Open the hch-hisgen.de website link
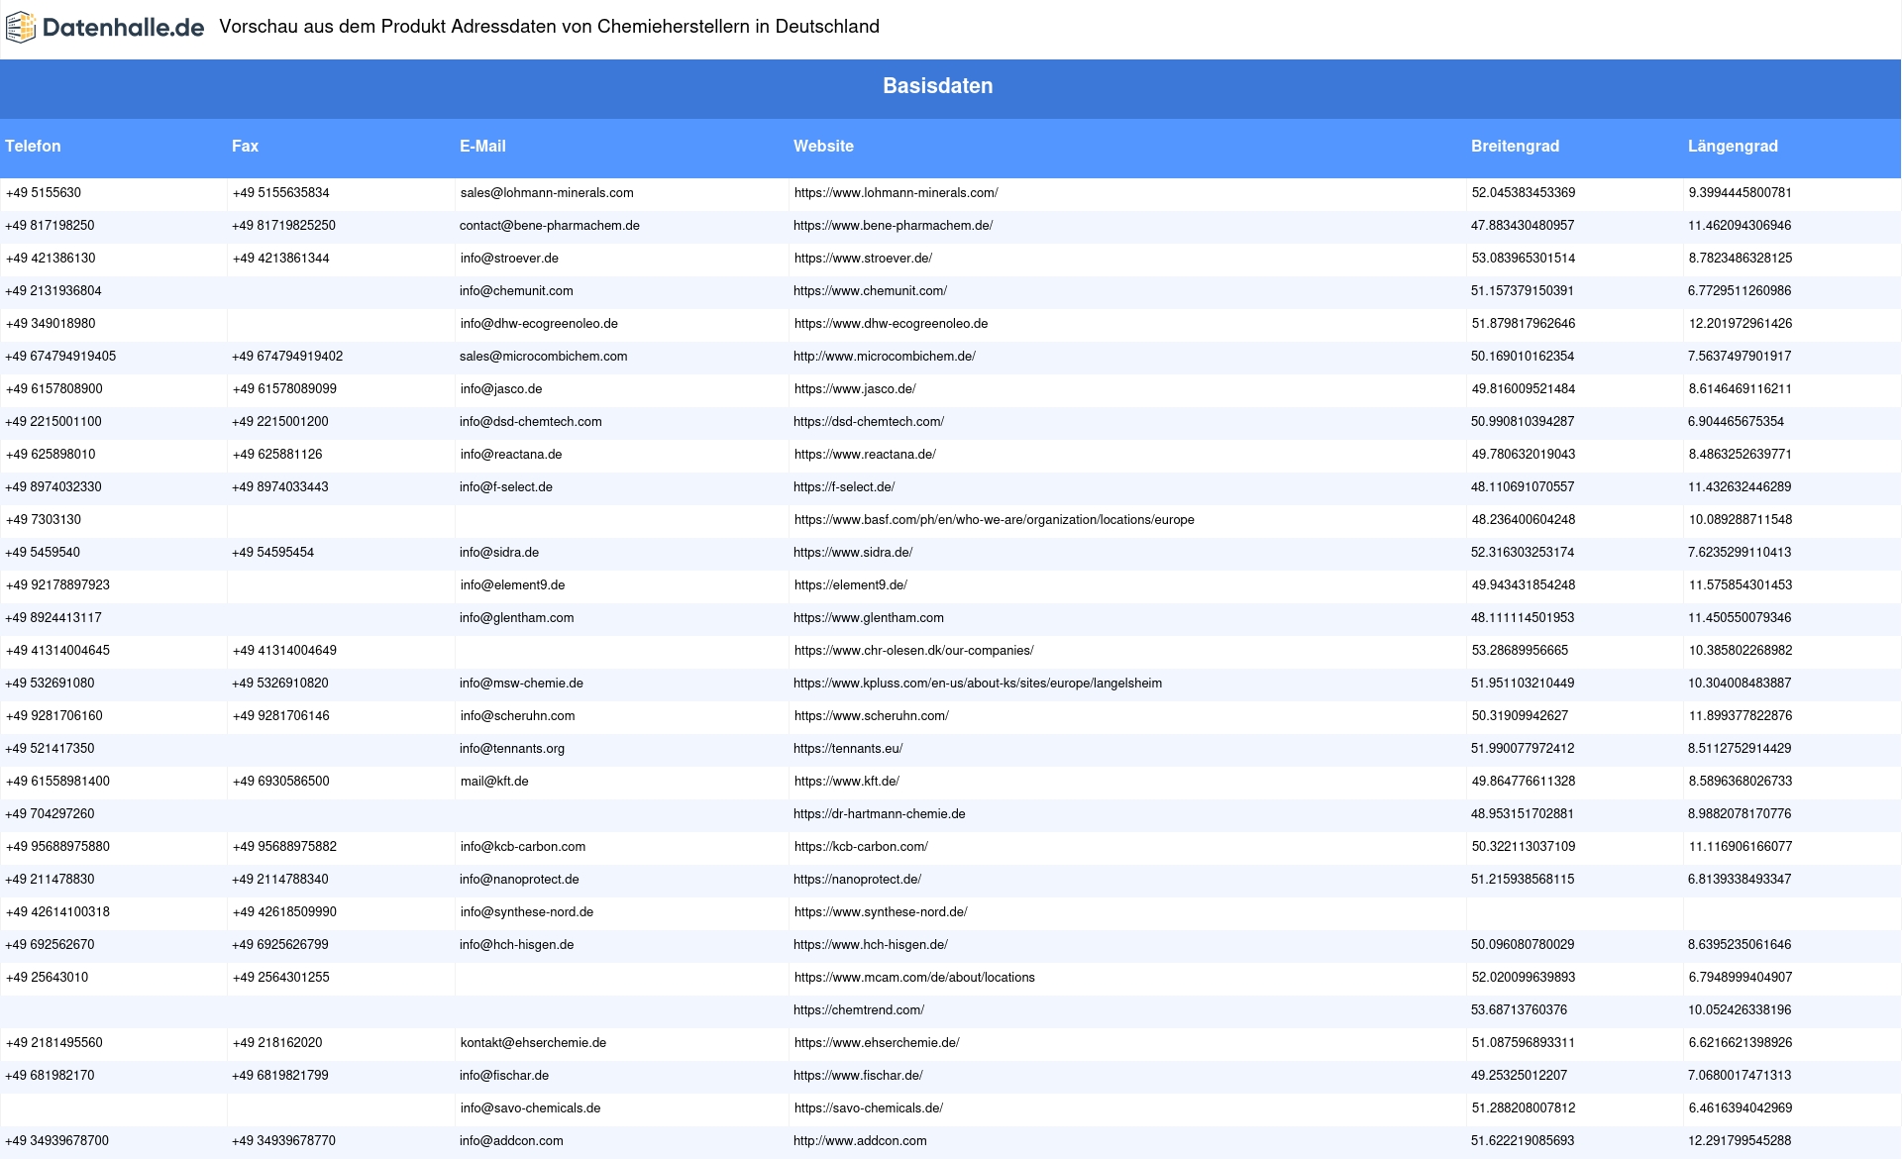Screen dimensions: 1902x1159 871,945
